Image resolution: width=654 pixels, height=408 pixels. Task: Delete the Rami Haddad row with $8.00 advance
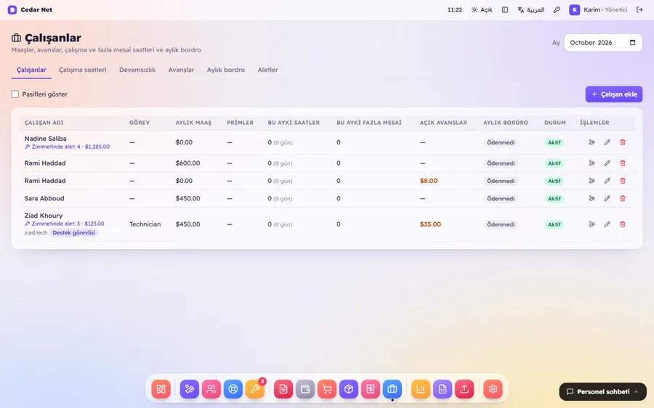[x=622, y=181]
